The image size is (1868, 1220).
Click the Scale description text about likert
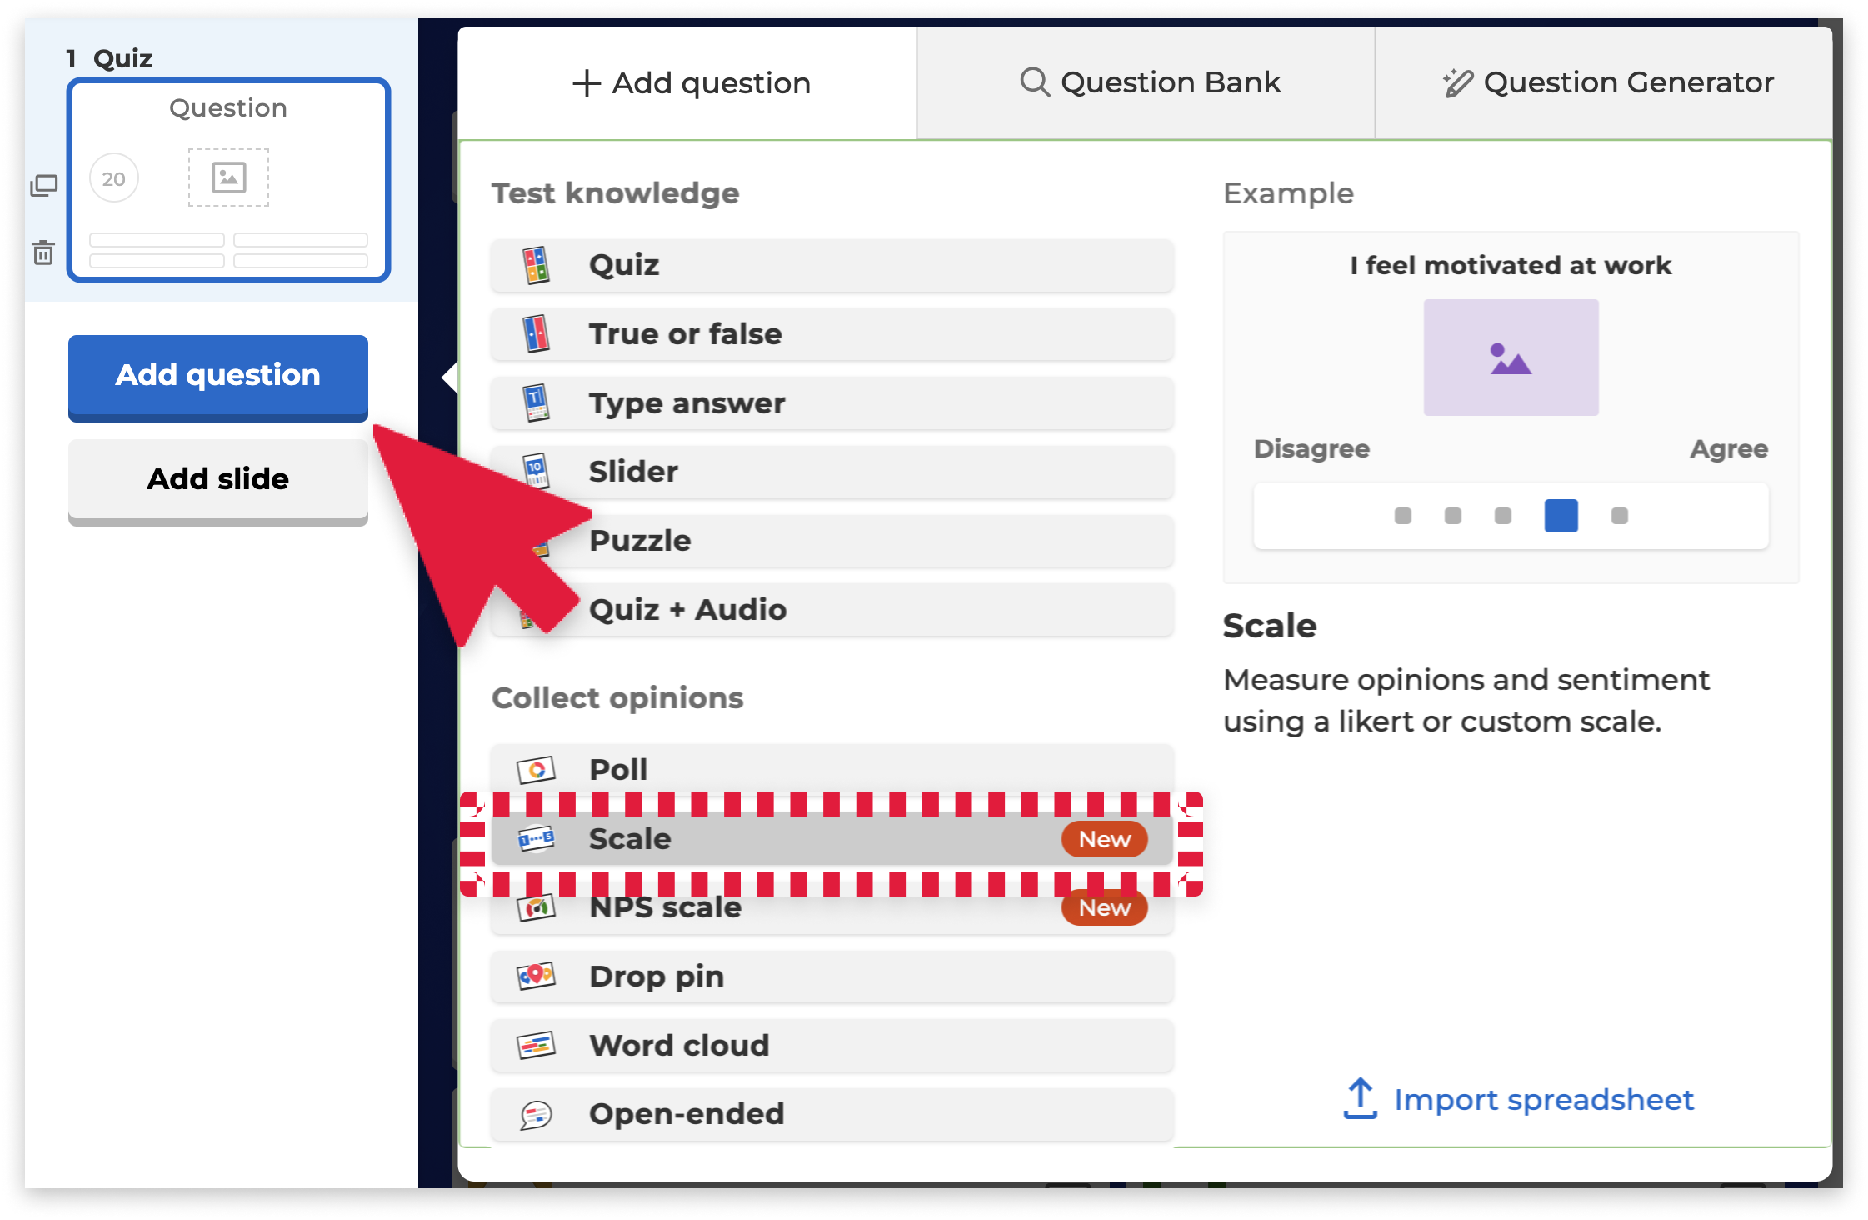(x=1466, y=701)
